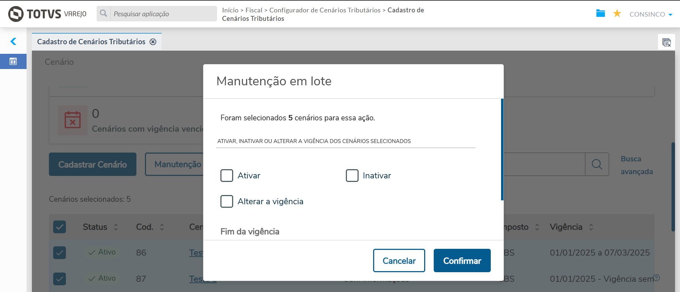680x292 pixels.
Task: Collapse sidebar with the back chevron
Action: pyautogui.click(x=13, y=41)
